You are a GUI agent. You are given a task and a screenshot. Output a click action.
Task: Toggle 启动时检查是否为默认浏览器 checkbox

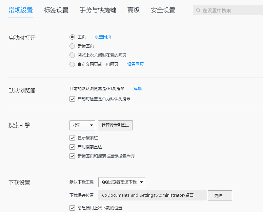point(72,99)
